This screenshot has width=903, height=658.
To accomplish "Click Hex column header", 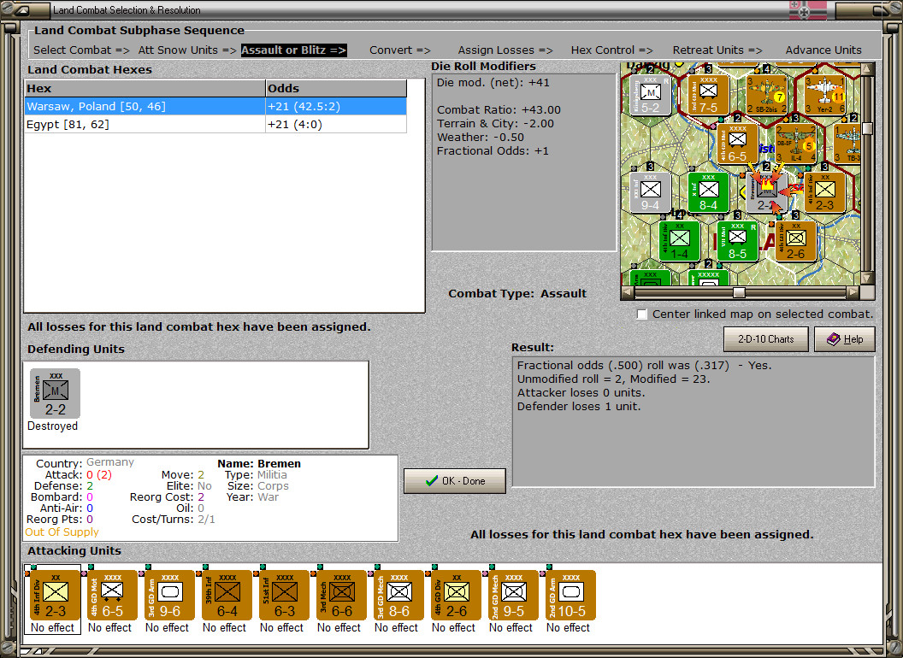I will (x=145, y=88).
